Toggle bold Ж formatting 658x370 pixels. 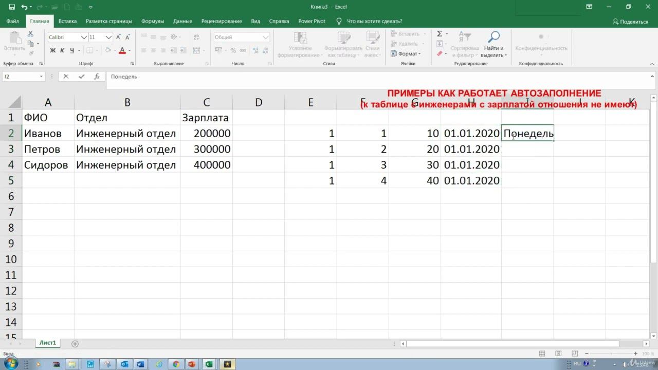[x=52, y=50]
